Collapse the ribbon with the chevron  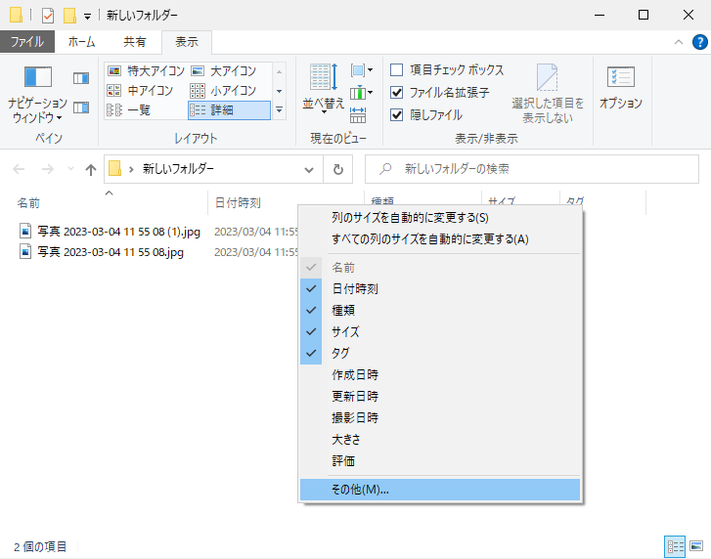point(679,42)
